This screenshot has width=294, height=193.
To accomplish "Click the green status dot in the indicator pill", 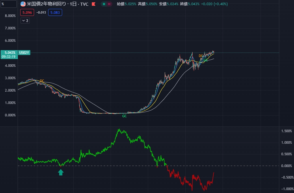I will 104,4.
